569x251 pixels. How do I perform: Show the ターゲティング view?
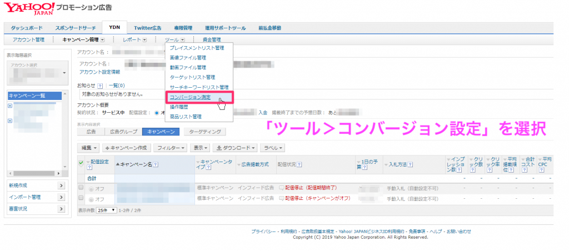click(204, 132)
